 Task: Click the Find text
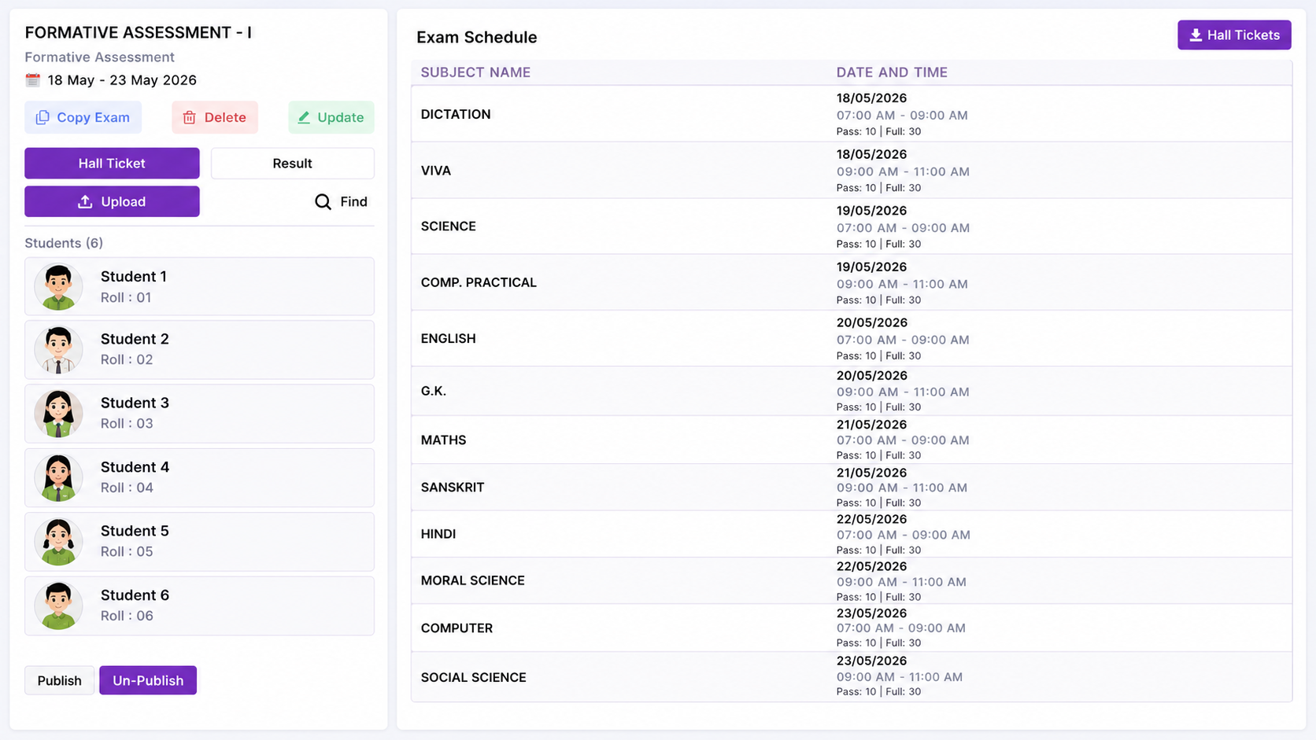[353, 202]
